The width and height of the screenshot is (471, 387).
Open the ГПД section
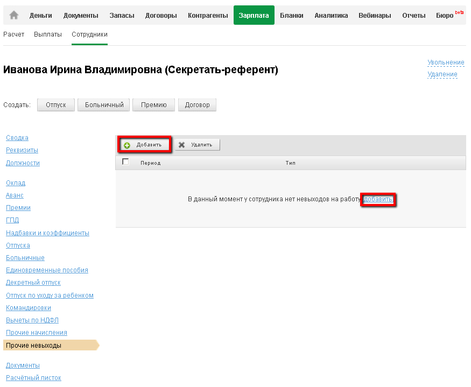tap(12, 220)
